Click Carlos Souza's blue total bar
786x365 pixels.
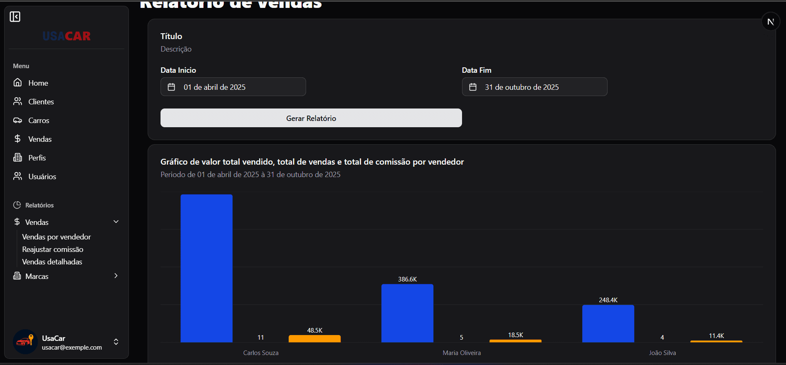pyautogui.click(x=206, y=268)
